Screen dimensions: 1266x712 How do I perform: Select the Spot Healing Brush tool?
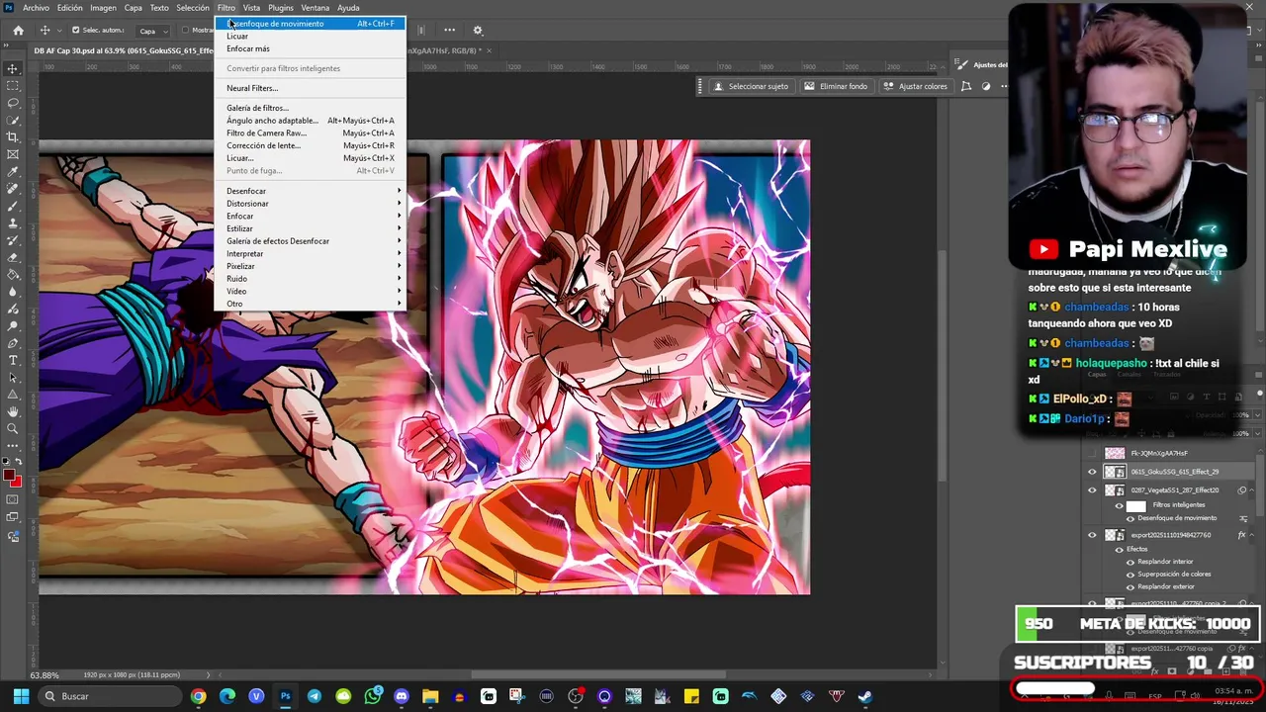coord(13,189)
